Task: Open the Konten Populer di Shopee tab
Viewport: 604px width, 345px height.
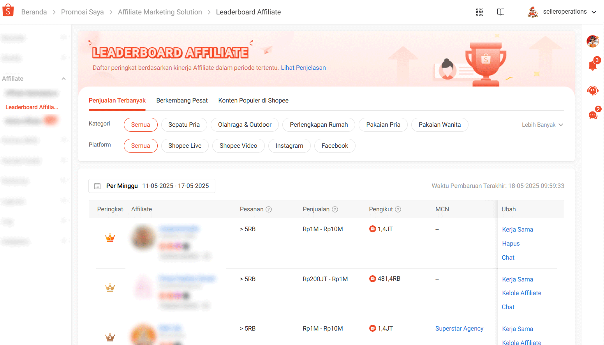Action: click(x=253, y=100)
